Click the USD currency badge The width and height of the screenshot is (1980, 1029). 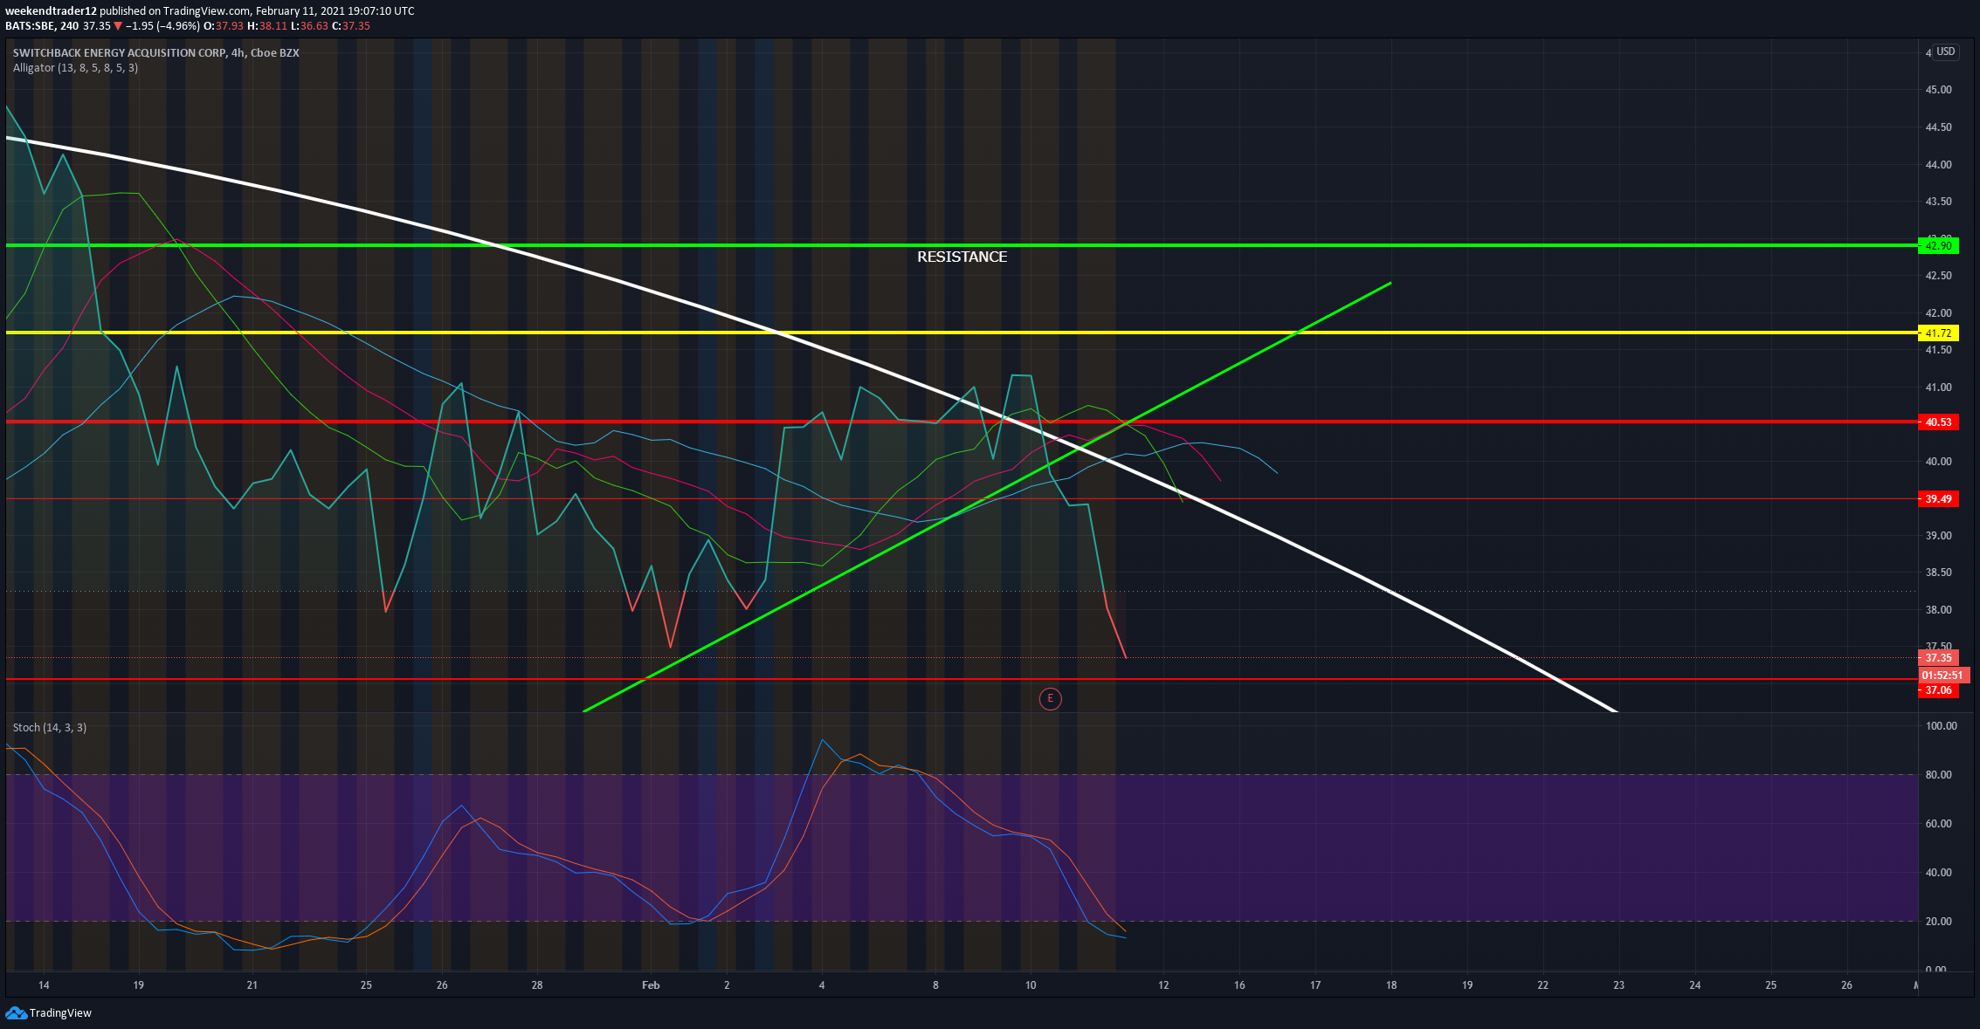(x=1945, y=51)
